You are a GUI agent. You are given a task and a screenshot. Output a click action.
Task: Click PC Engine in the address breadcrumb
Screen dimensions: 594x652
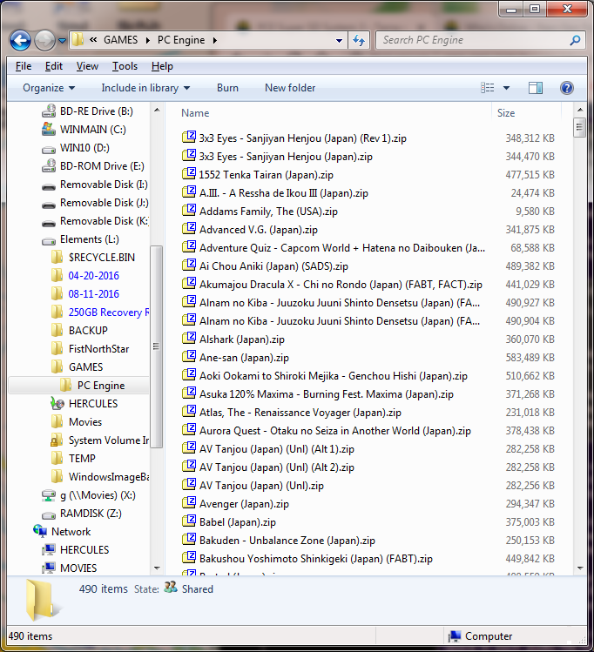pyautogui.click(x=181, y=40)
